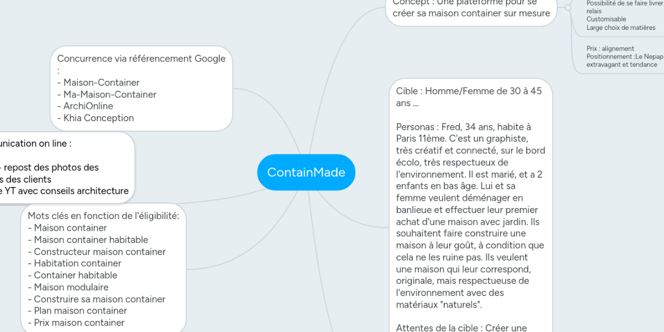The width and height of the screenshot is (664, 332).
Task: Click the Large choix de matières text
Action: 621,28
